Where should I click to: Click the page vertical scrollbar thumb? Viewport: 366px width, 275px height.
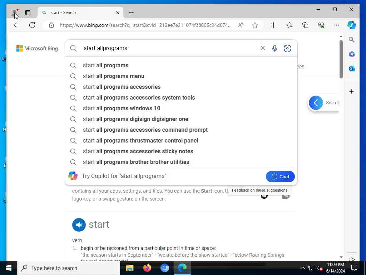pos(341,59)
